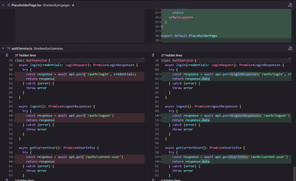Viewport: 296px width, 181px height.
Task: Expand 5 hidden lines icon in original pane
Action: [x=7, y=180]
